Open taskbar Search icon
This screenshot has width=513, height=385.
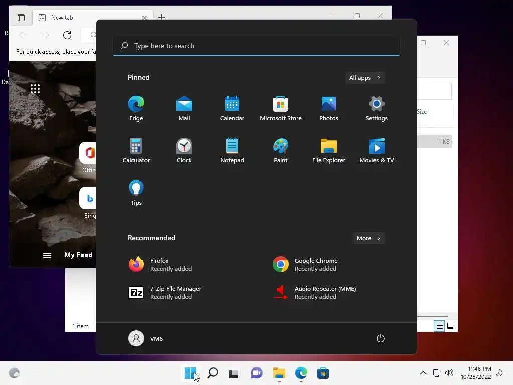click(212, 373)
